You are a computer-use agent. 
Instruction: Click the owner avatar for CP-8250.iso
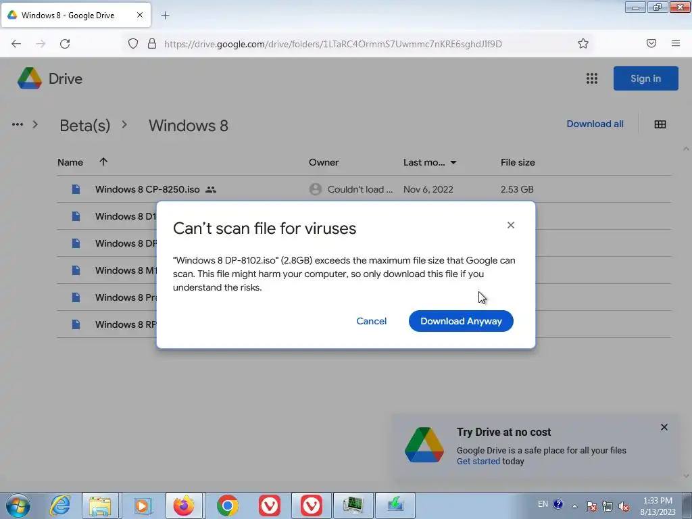[315, 189]
